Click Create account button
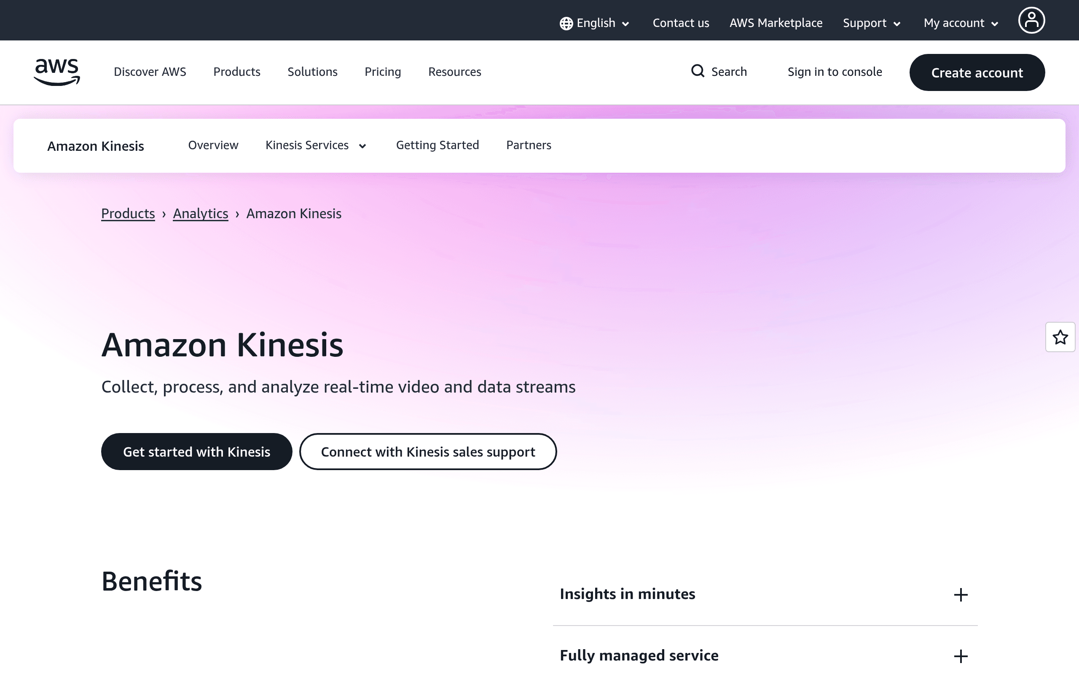 point(977,72)
